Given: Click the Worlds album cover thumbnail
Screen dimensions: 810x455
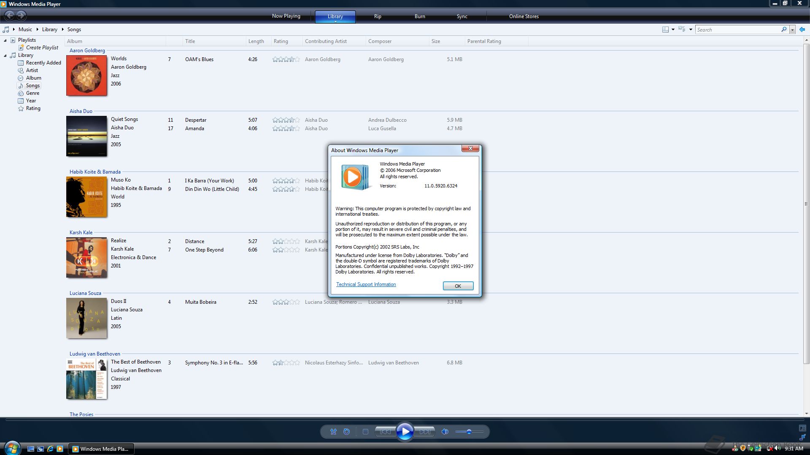Looking at the screenshot, I should 86,75.
